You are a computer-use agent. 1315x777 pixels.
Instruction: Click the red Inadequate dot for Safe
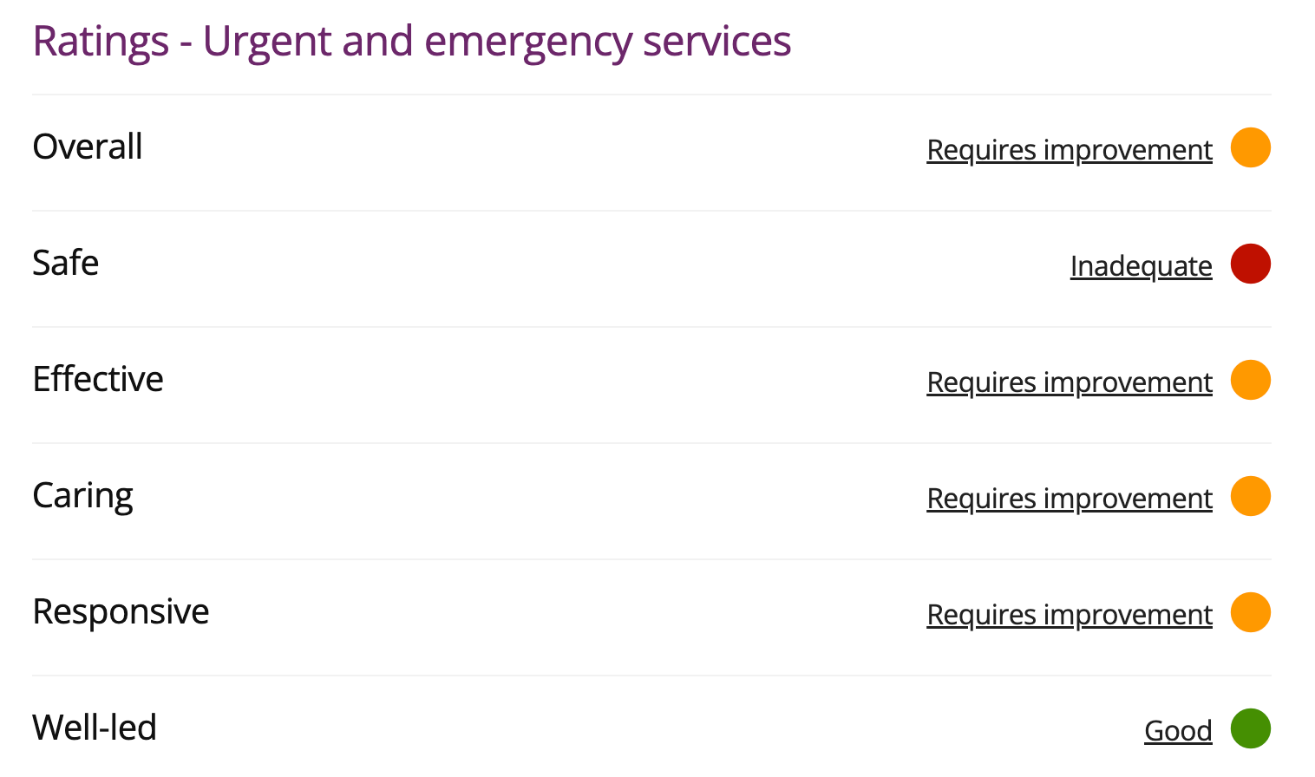point(1250,264)
